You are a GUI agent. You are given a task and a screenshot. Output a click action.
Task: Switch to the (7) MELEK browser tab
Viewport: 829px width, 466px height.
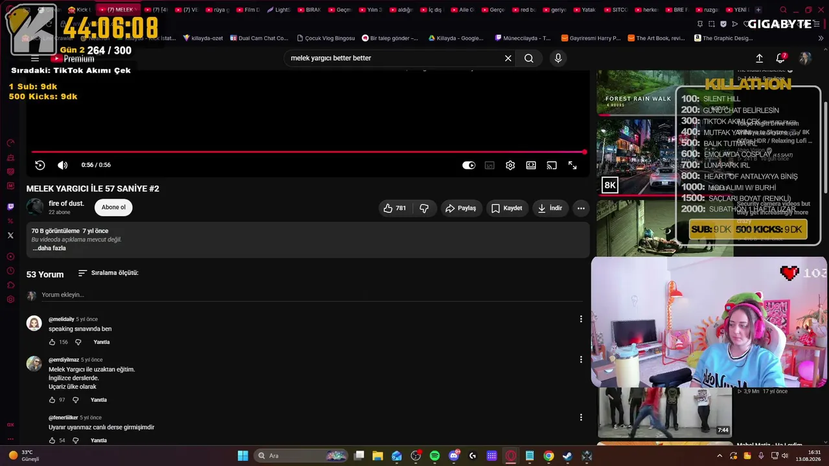[x=117, y=10]
